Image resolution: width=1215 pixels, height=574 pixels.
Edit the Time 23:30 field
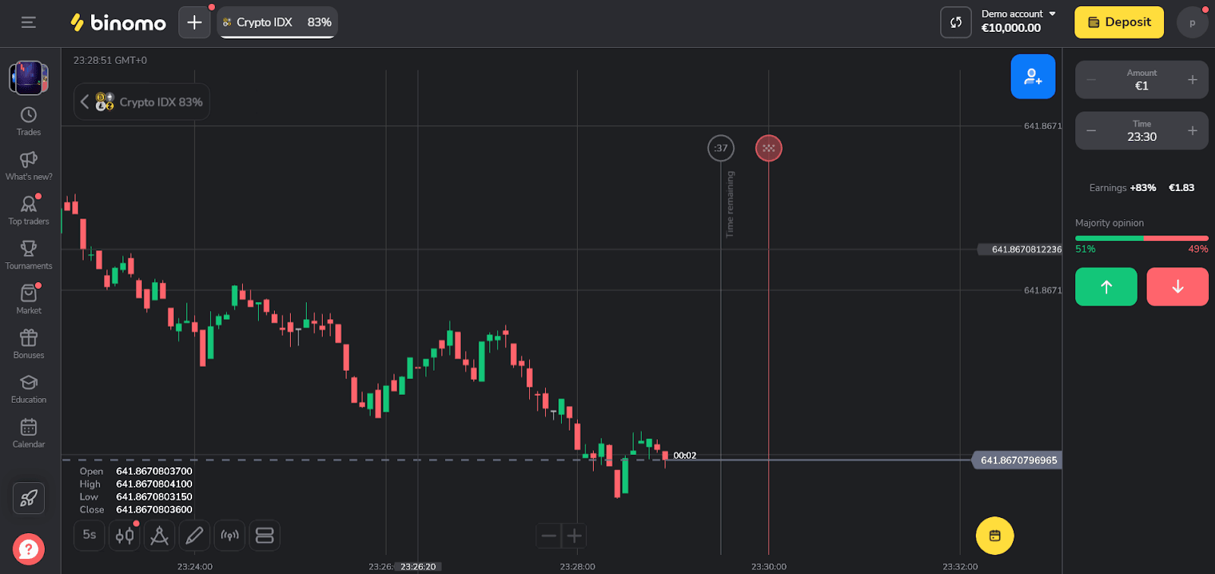coord(1141,130)
